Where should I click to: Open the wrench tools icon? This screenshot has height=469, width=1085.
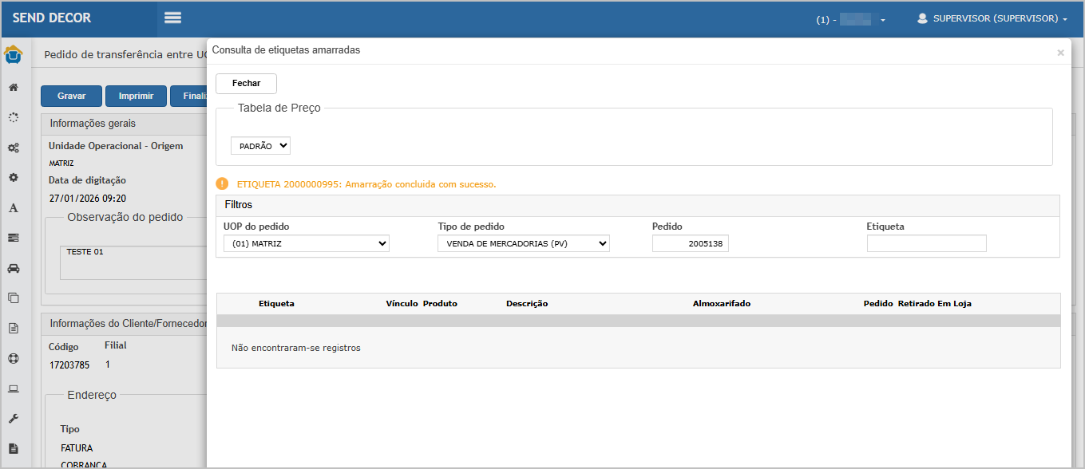pyautogui.click(x=14, y=419)
